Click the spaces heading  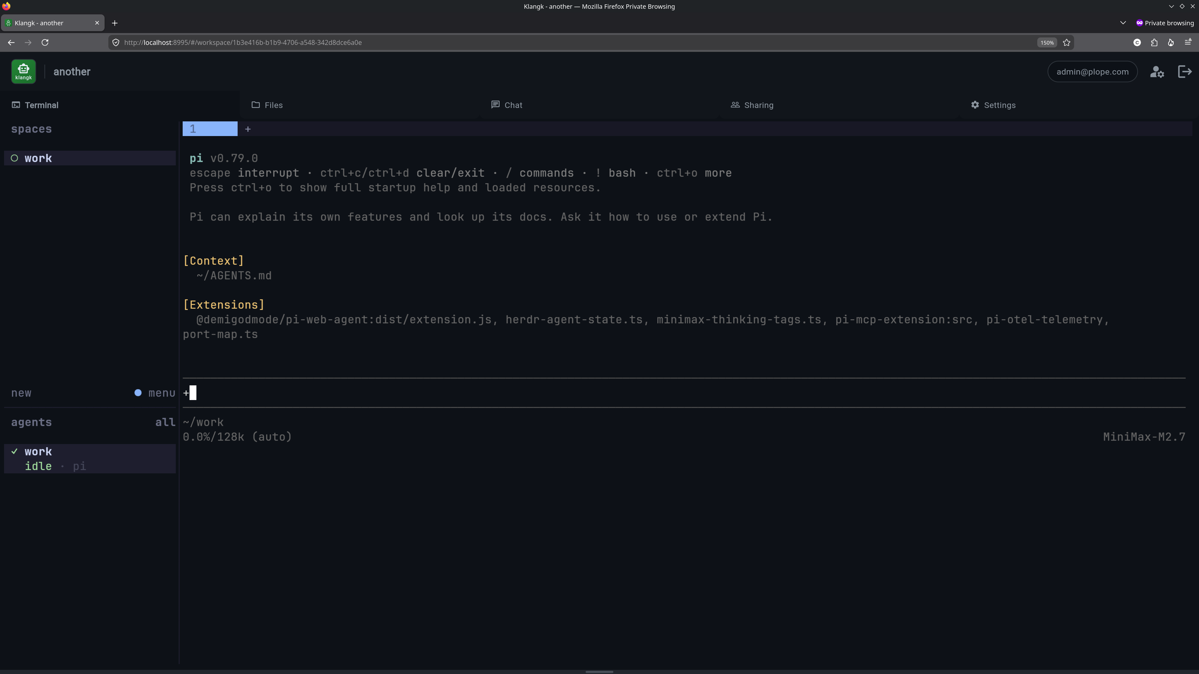(32, 129)
